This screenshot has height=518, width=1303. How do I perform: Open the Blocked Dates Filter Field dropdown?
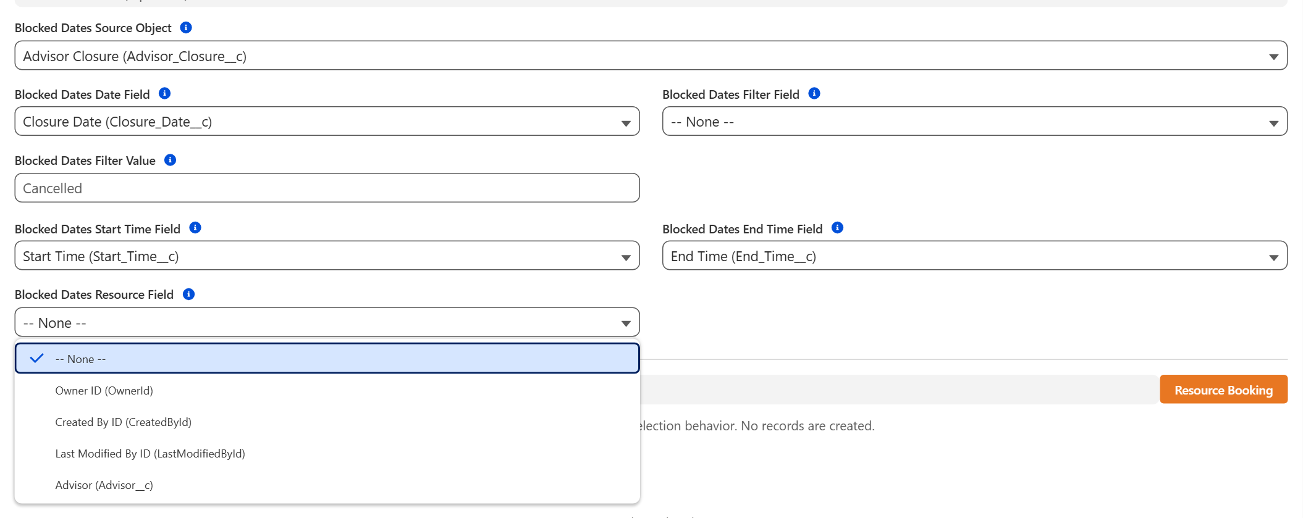tap(974, 122)
